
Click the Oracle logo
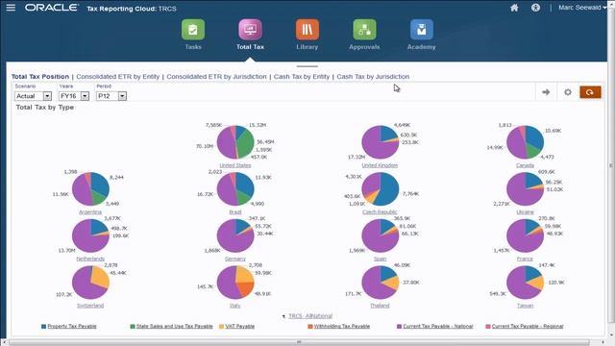(52, 8)
